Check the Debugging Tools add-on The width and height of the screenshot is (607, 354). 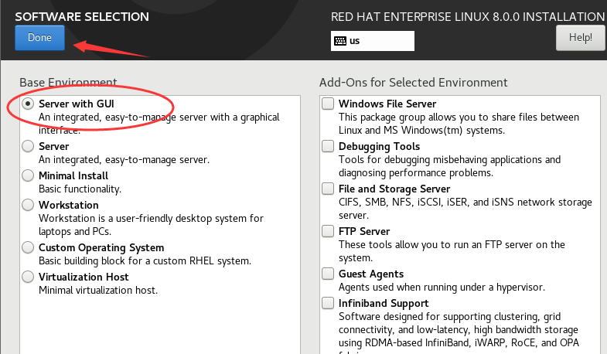329,146
